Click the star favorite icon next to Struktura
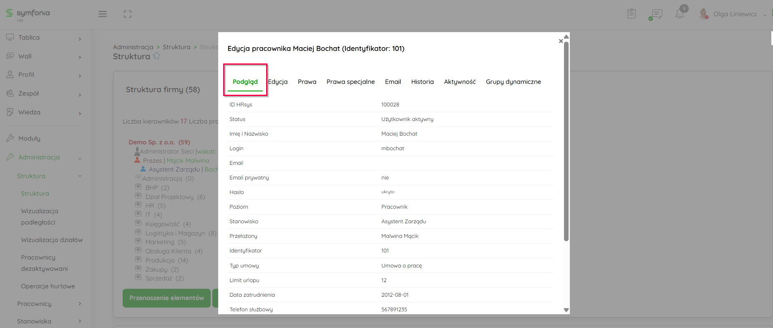The image size is (773, 328). (x=156, y=56)
